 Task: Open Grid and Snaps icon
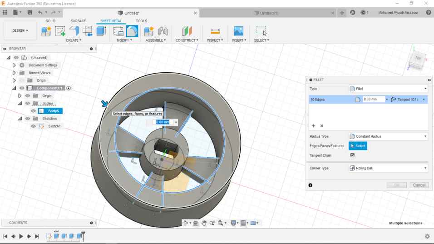click(243, 223)
